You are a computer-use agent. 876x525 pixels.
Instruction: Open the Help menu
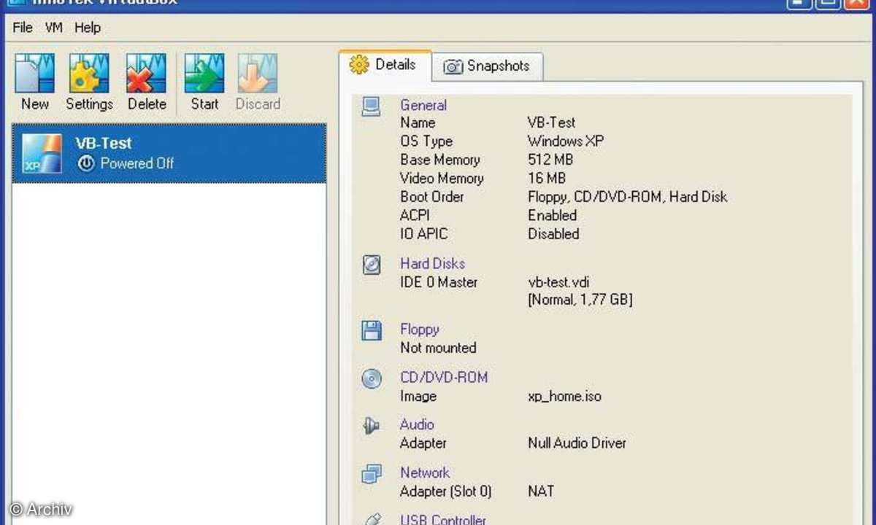click(x=88, y=28)
